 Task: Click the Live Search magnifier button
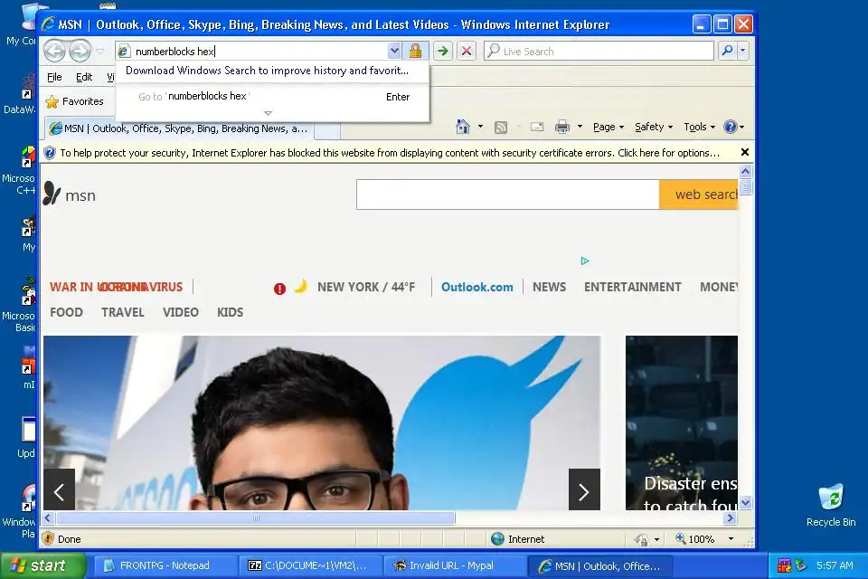pos(727,51)
